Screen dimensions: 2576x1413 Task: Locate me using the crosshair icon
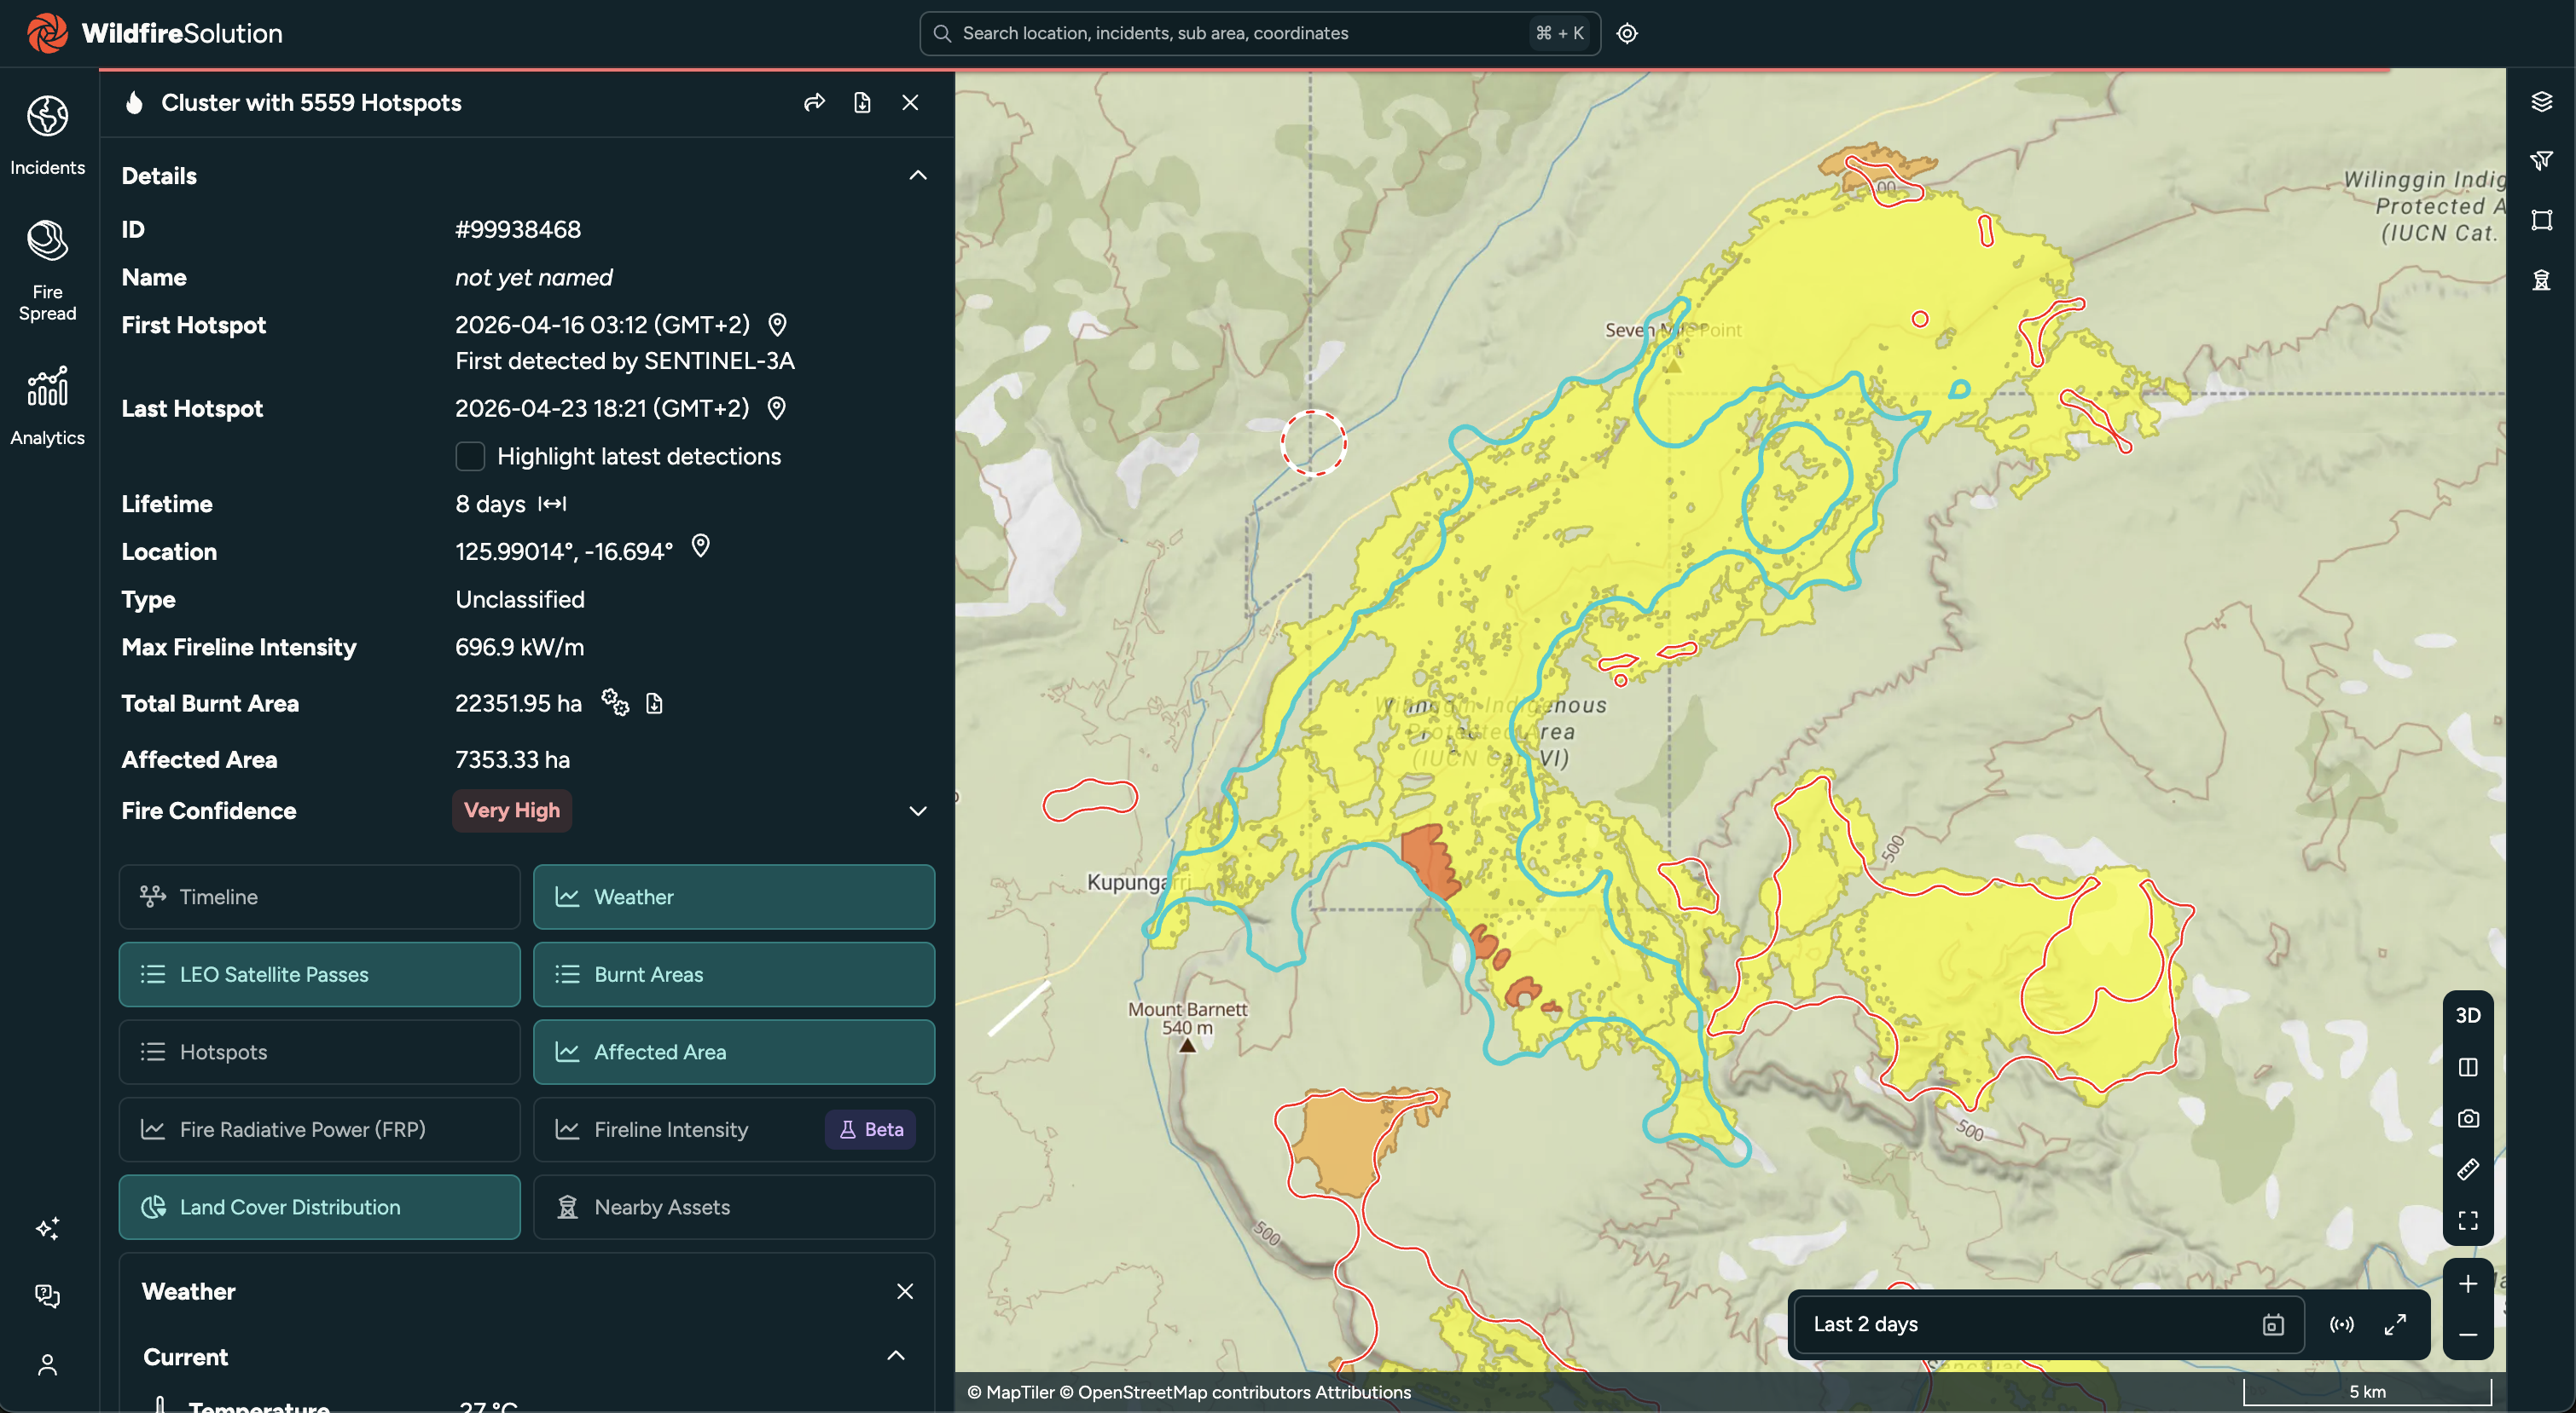(1627, 33)
